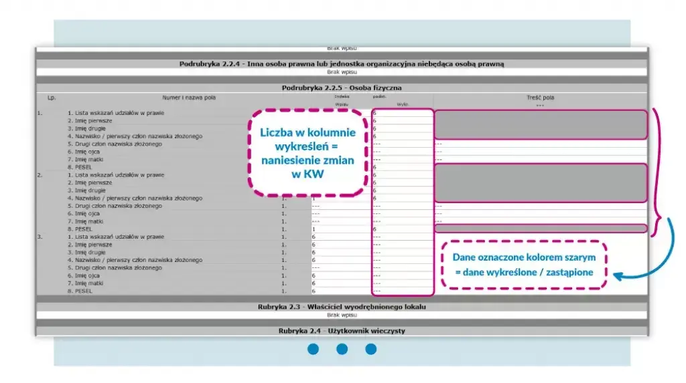This screenshot has width=686, height=383.
Task: Click the 'Numer i nazwa pola' column header
Action: 189,98
